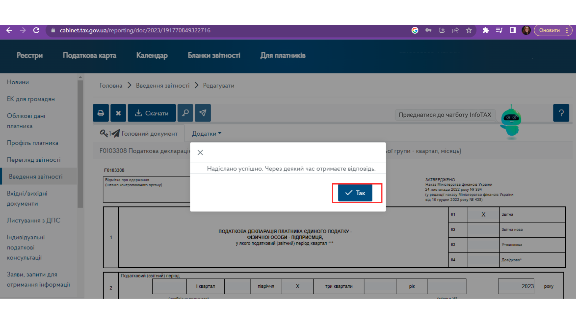Click the print document icon button
Image resolution: width=576 pixels, height=324 pixels.
(x=101, y=113)
